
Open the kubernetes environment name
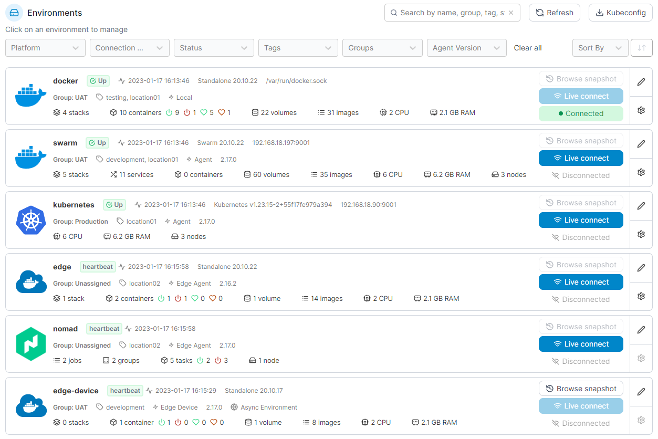pyautogui.click(x=74, y=205)
